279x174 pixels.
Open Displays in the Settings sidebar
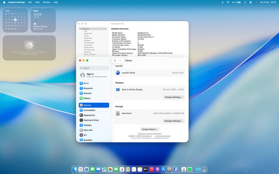(94, 125)
